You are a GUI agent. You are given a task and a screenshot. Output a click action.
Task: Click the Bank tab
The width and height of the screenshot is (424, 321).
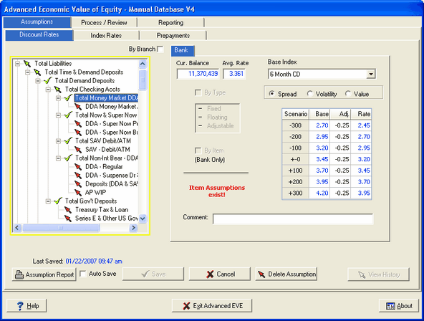pos(183,50)
